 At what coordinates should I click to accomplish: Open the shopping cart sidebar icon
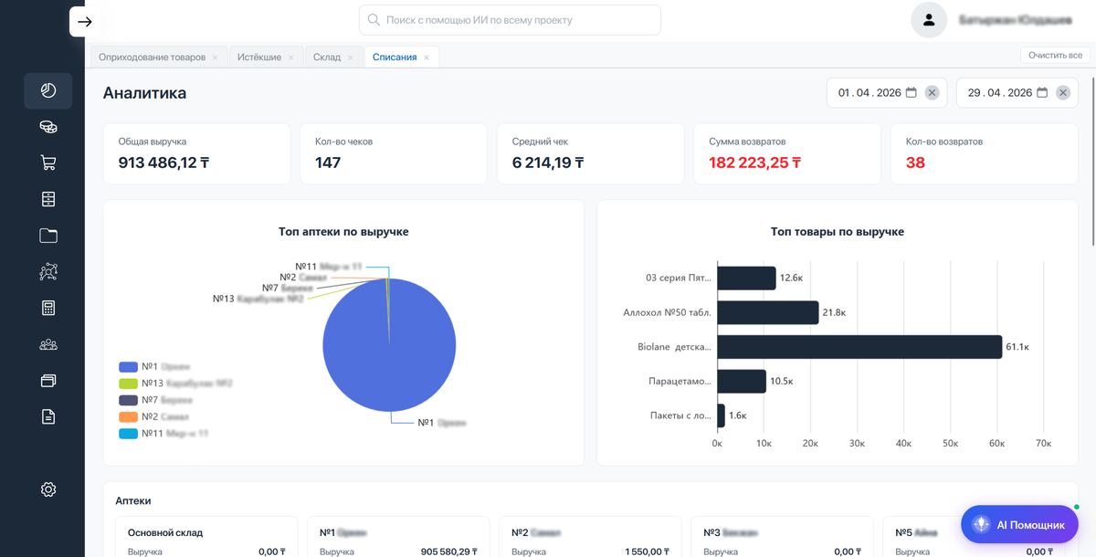[48, 163]
